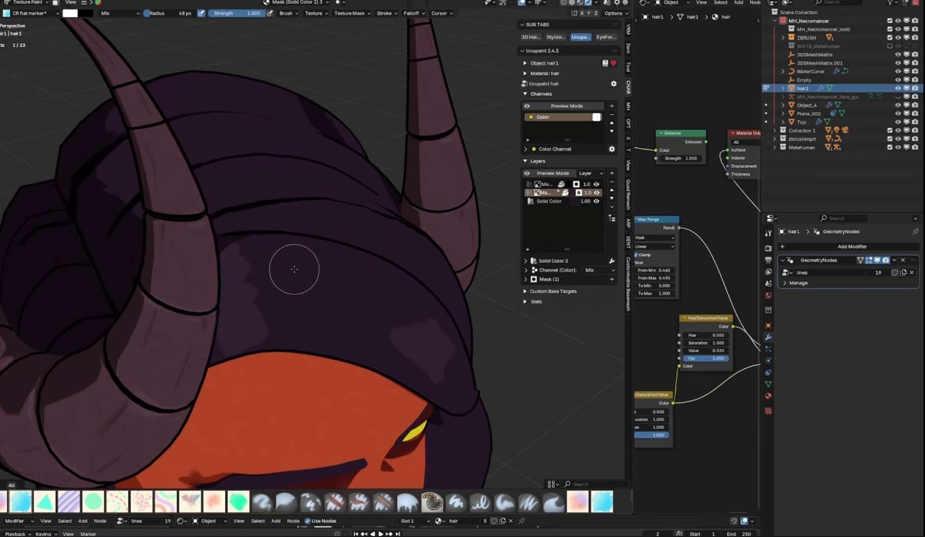Click the Color Channel settings gear icon
Viewport: 925px width, 537px height.
point(612,149)
